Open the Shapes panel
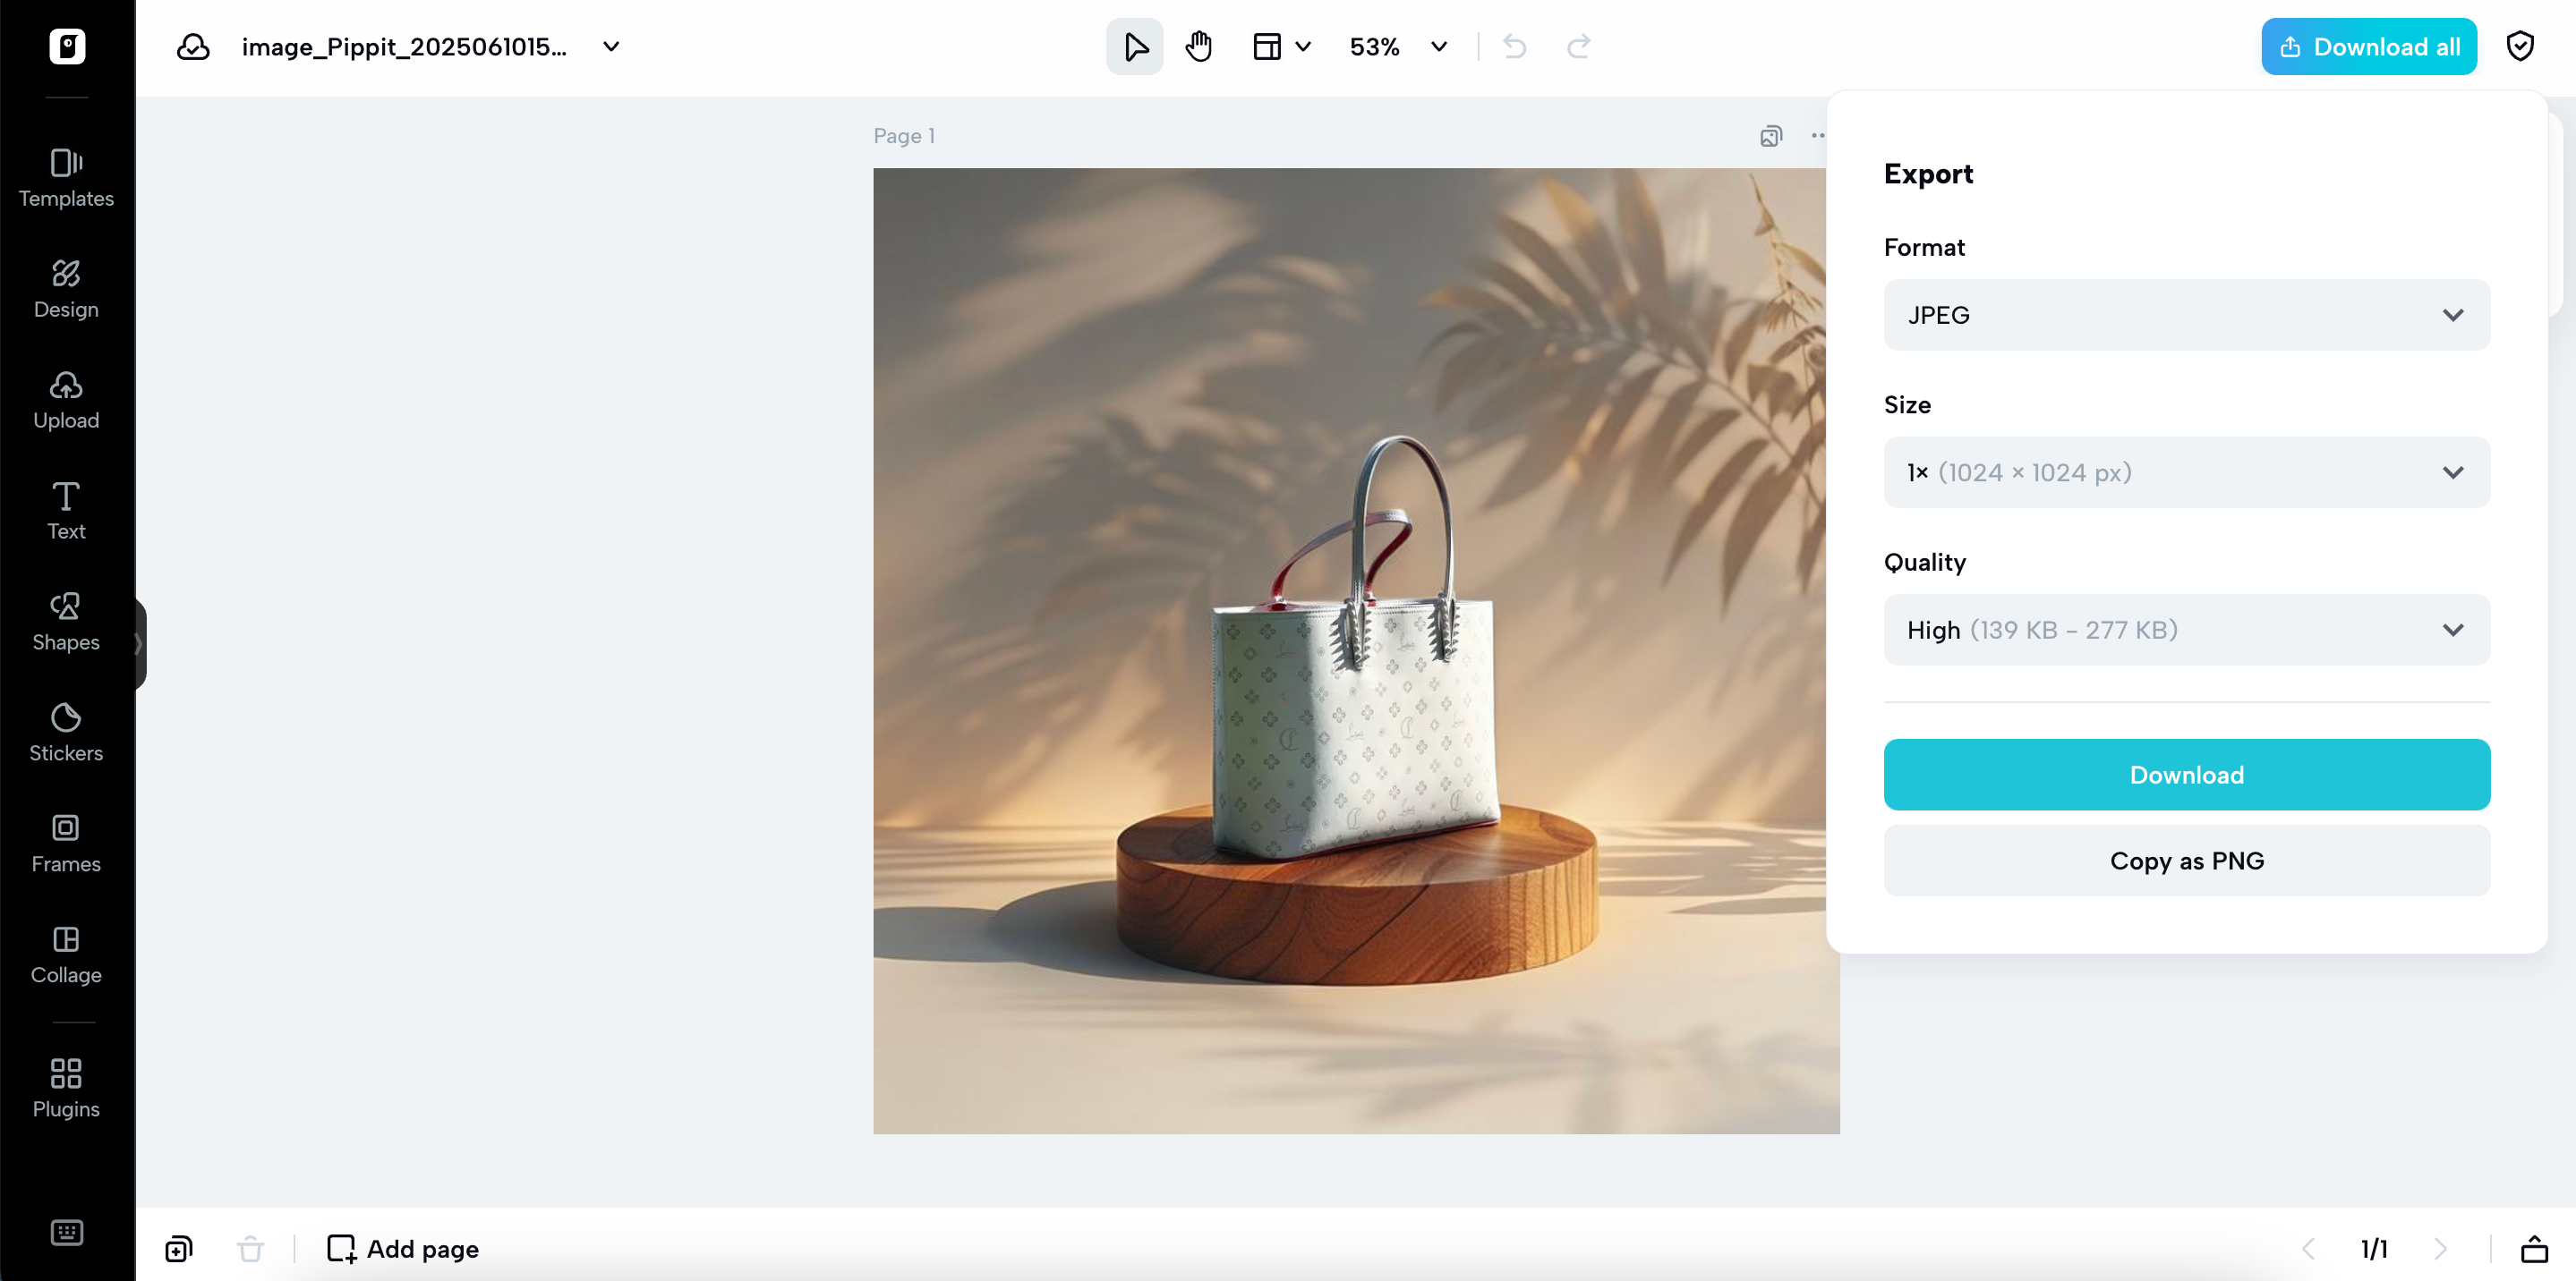2576x1281 pixels. pos(66,623)
